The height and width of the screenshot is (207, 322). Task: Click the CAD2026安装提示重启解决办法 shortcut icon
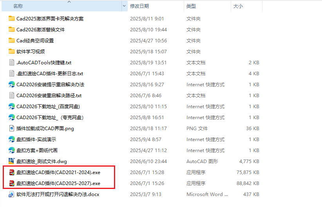pyautogui.click(x=11, y=84)
